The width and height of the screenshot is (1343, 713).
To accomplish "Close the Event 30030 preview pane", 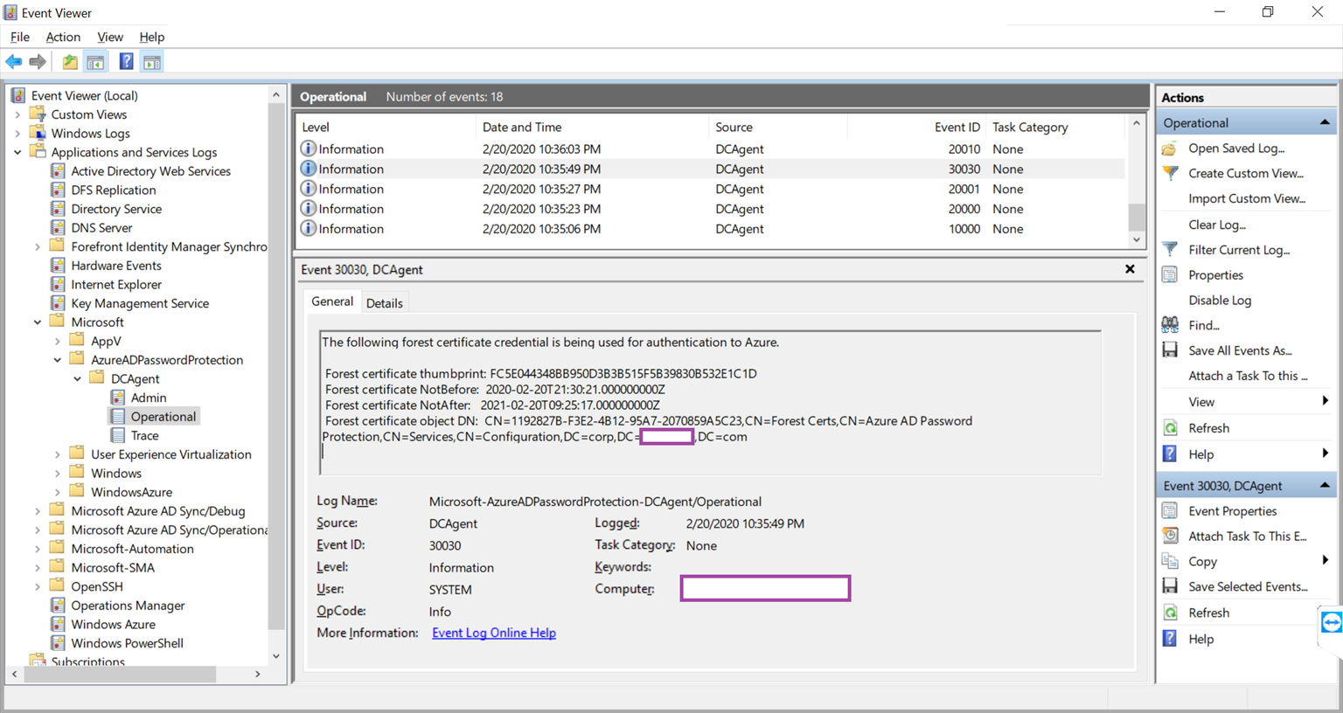I will click(1130, 269).
